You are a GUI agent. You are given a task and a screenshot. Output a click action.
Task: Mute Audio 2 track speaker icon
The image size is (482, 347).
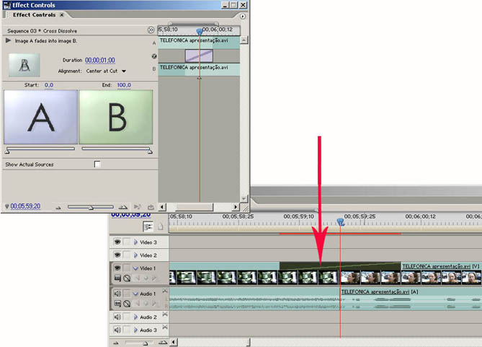(x=117, y=317)
